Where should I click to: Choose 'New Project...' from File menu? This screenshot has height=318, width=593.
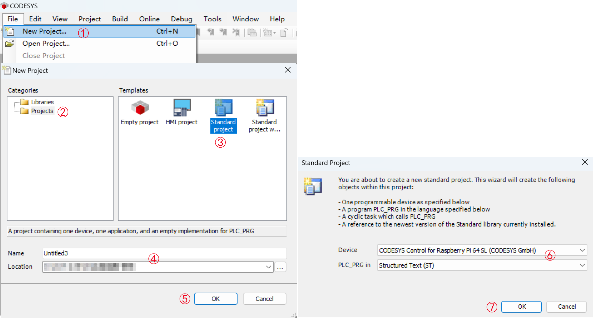click(x=99, y=31)
